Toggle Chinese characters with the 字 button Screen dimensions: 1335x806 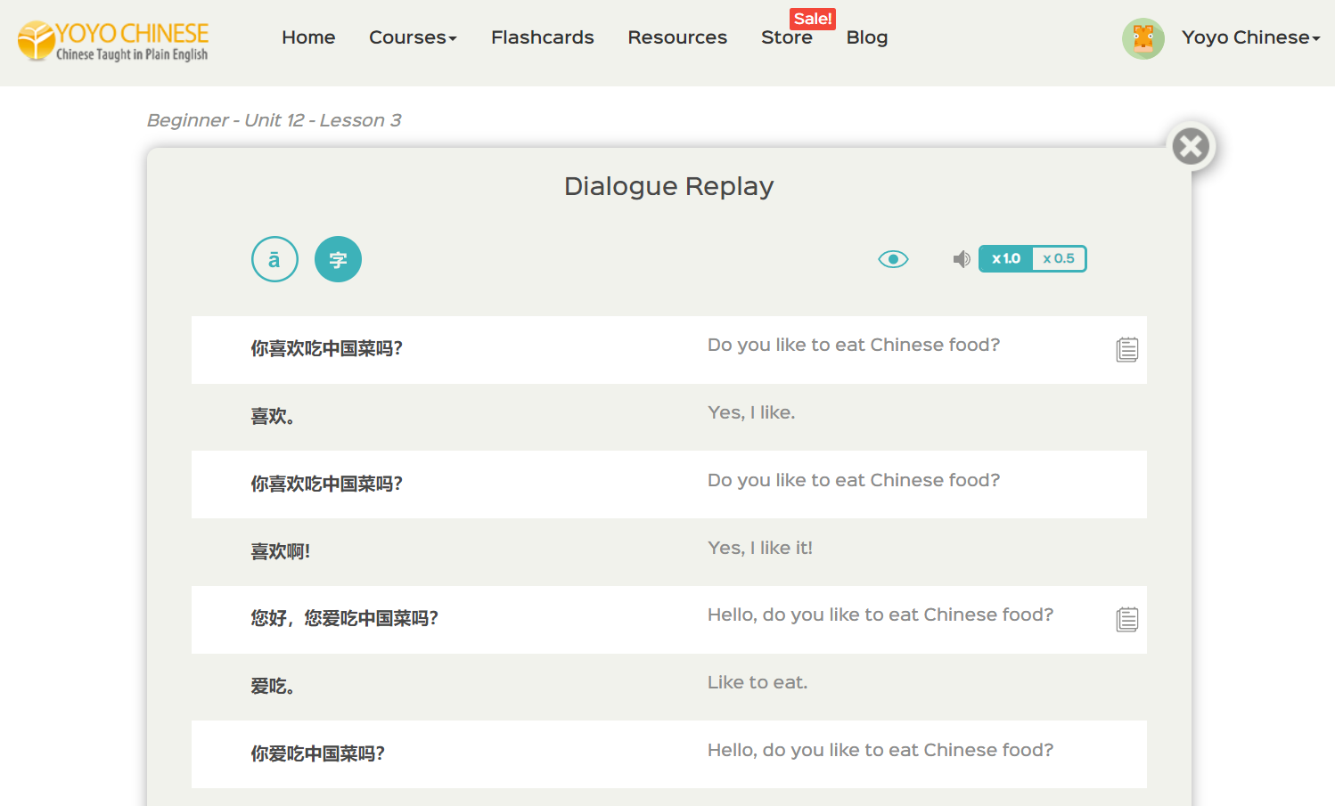click(338, 259)
